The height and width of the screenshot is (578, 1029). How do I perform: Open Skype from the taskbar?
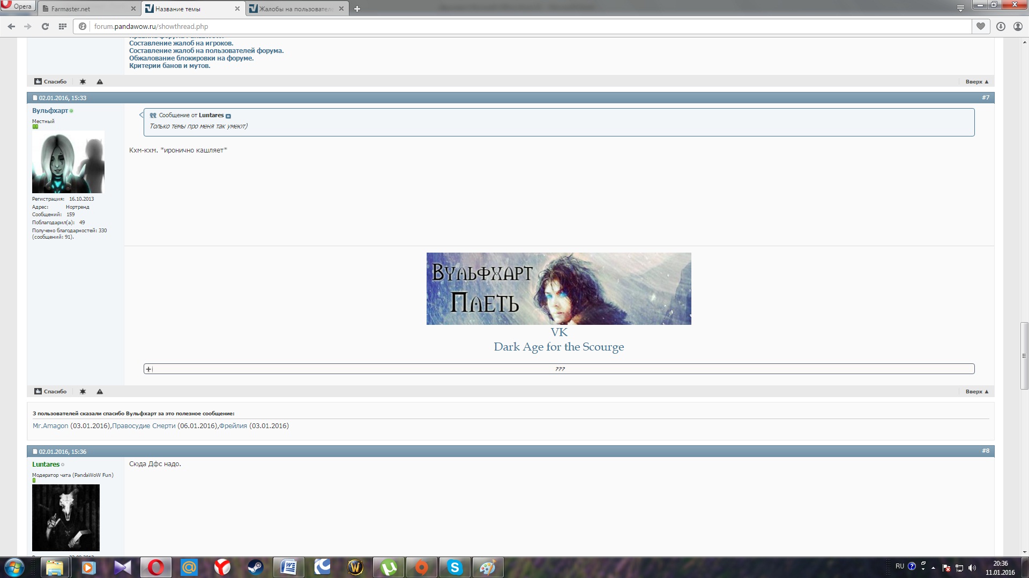click(454, 567)
